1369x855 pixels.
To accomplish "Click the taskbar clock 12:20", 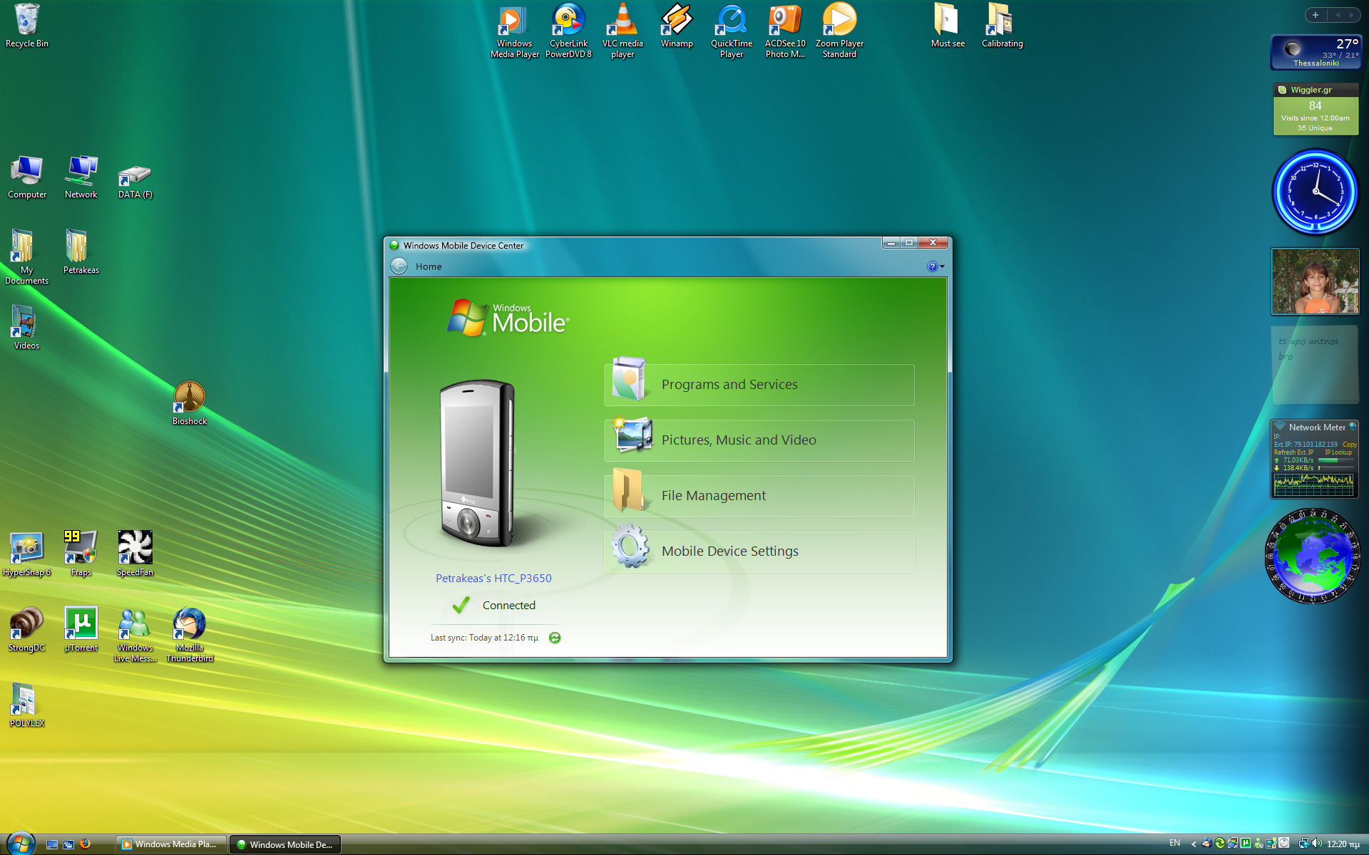I will tap(1343, 844).
